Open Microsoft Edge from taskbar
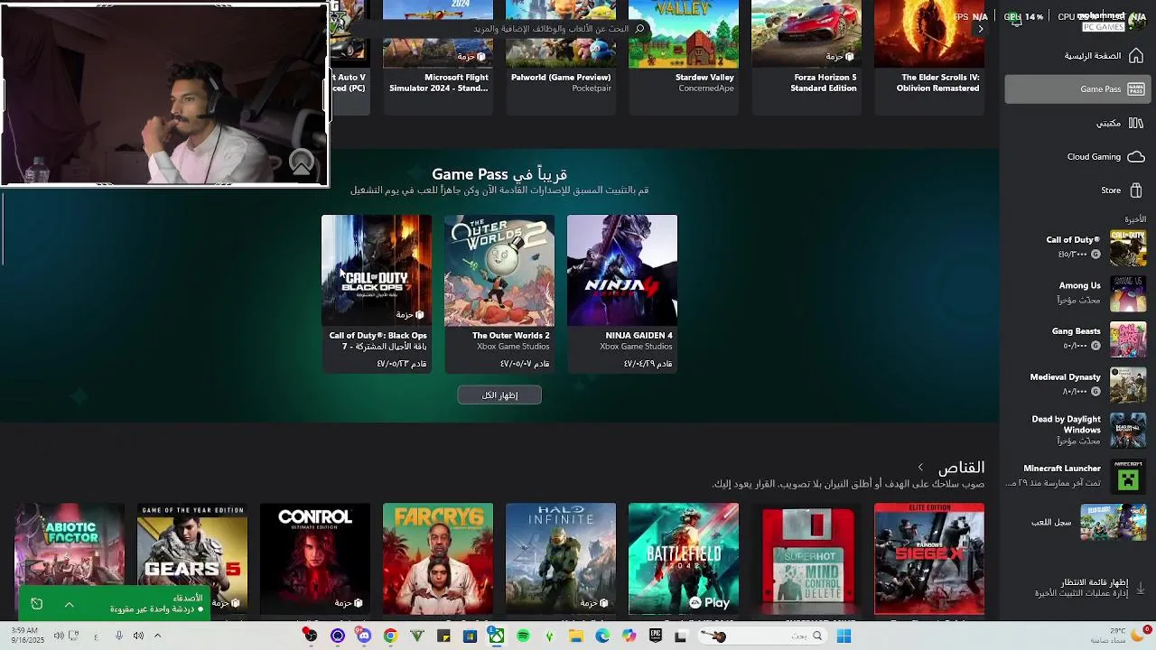Image resolution: width=1156 pixels, height=650 pixels. pos(602,636)
